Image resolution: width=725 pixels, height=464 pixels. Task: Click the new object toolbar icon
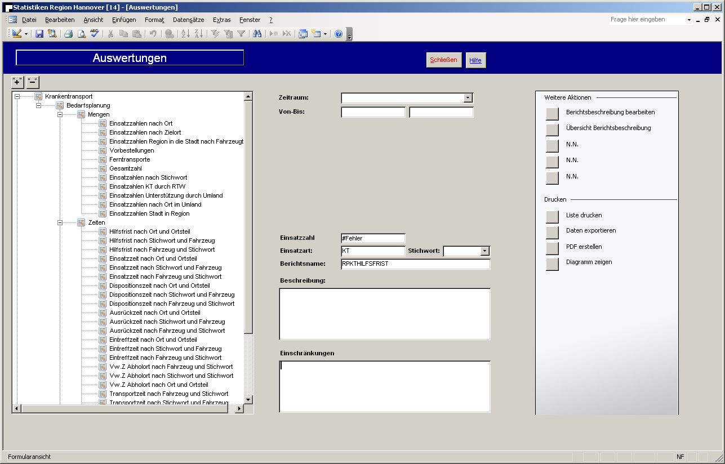(x=316, y=34)
